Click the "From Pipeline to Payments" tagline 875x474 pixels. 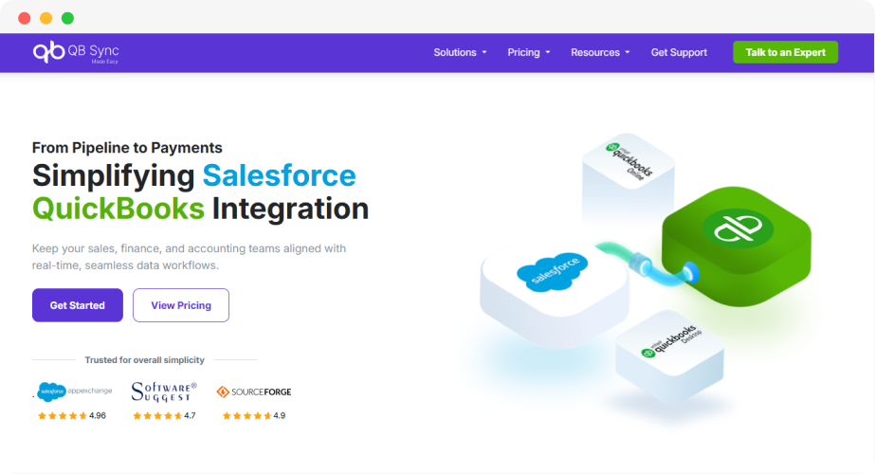click(127, 147)
